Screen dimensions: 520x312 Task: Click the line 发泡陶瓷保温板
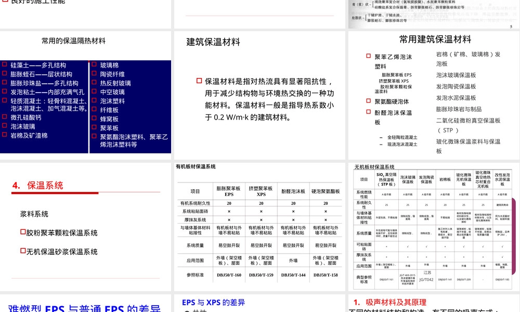(456, 86)
